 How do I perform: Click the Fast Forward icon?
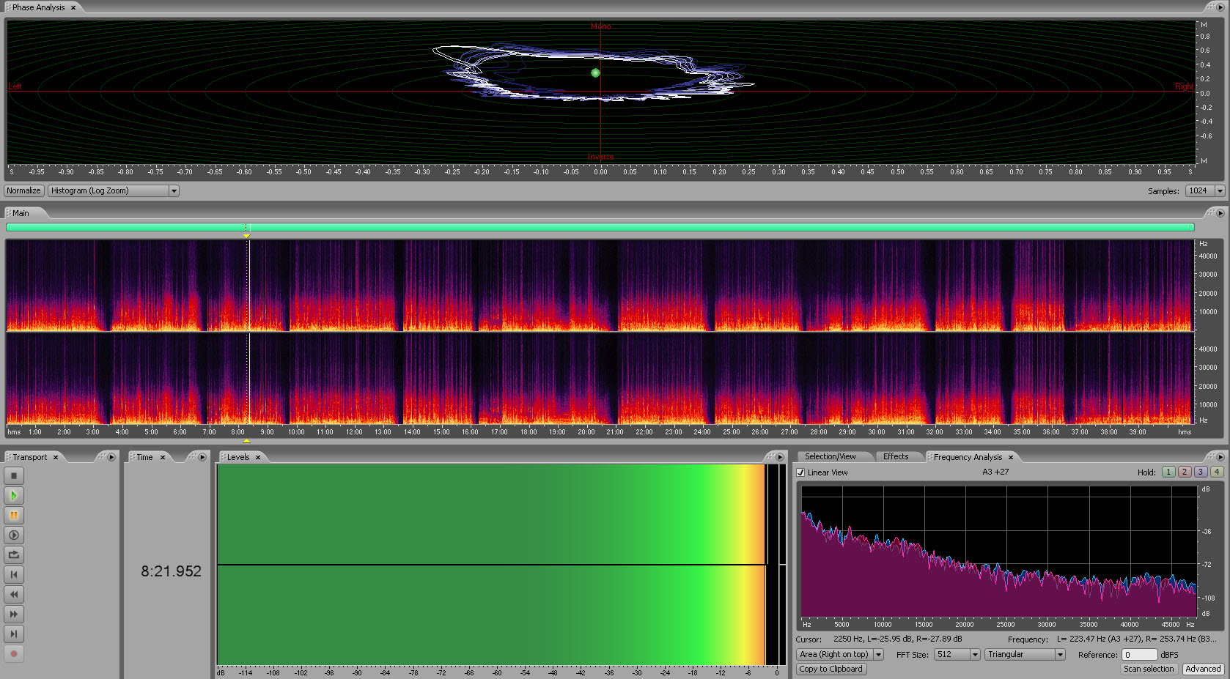[x=14, y=615]
